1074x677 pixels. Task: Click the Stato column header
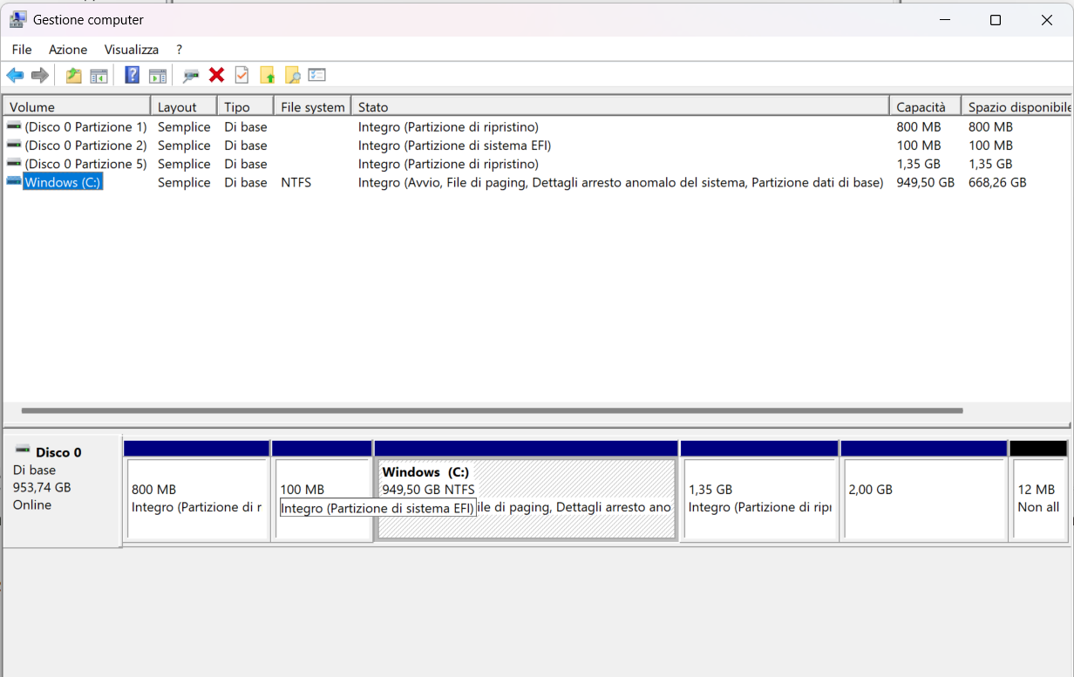[621, 106]
